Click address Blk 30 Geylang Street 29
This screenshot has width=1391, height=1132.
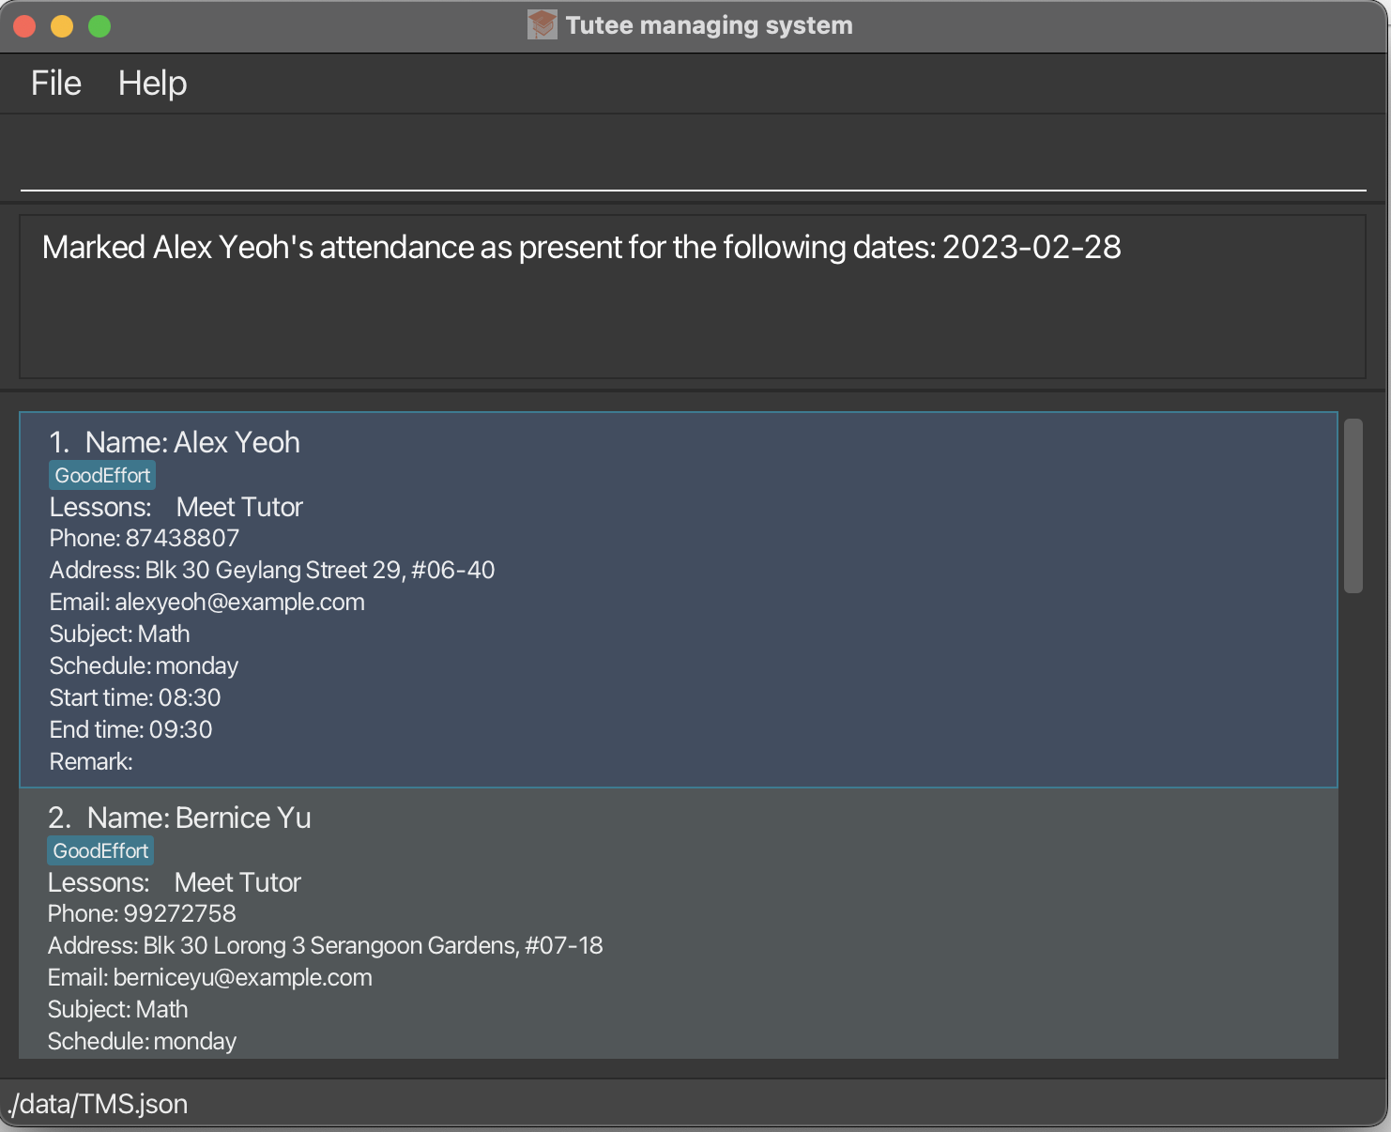[x=272, y=570]
